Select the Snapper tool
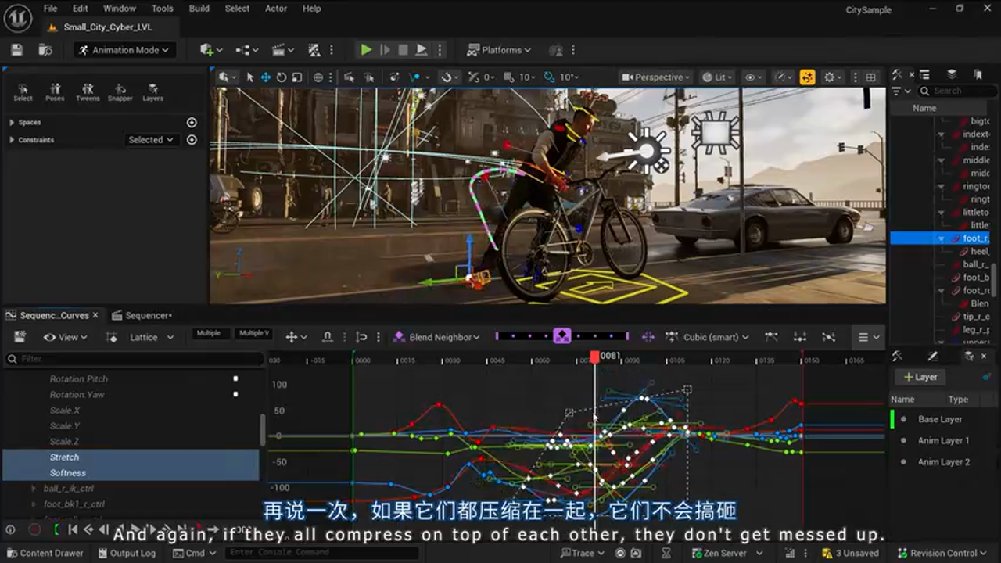The image size is (1001, 563). (x=120, y=91)
